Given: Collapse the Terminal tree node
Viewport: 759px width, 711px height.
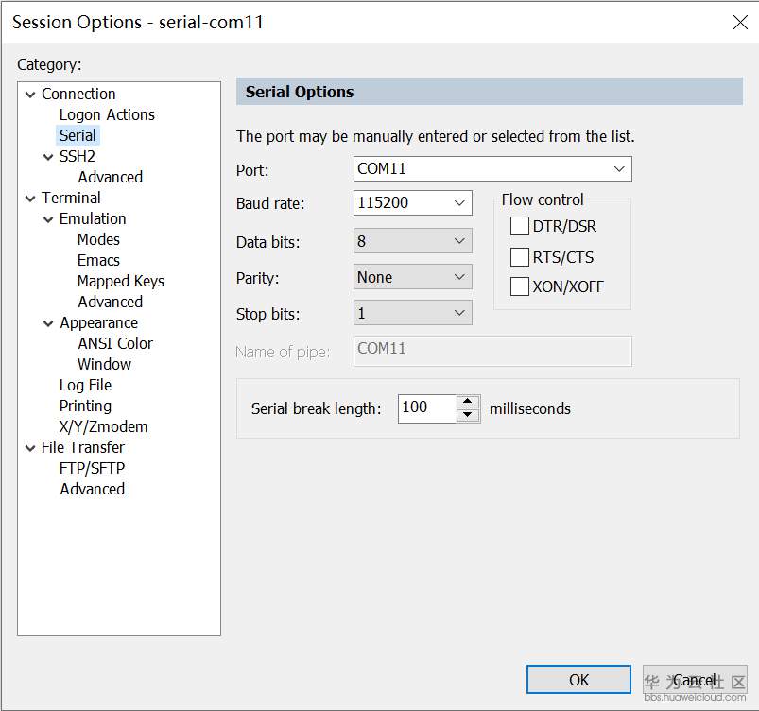Looking at the screenshot, I should point(30,199).
